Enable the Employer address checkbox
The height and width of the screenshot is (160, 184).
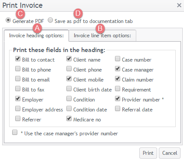pos(18,108)
